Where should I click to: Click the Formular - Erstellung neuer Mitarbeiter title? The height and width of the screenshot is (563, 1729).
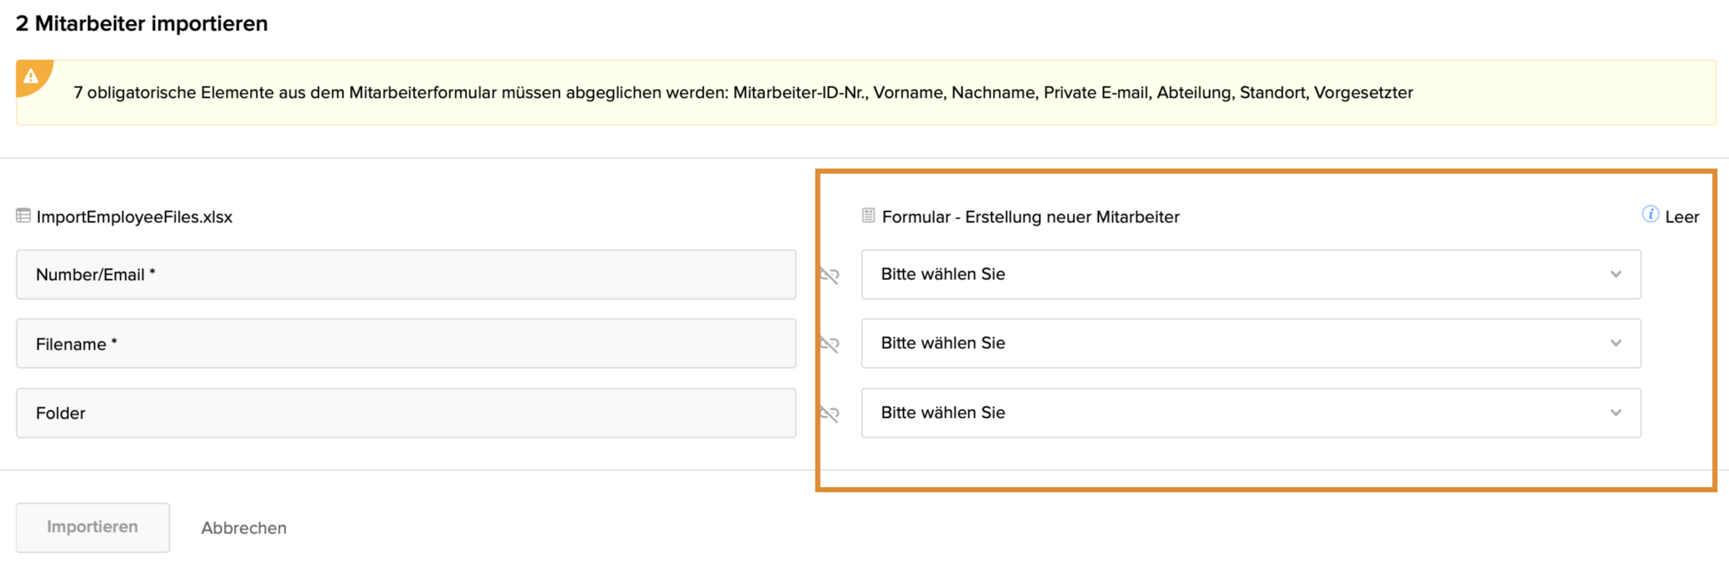(1030, 217)
